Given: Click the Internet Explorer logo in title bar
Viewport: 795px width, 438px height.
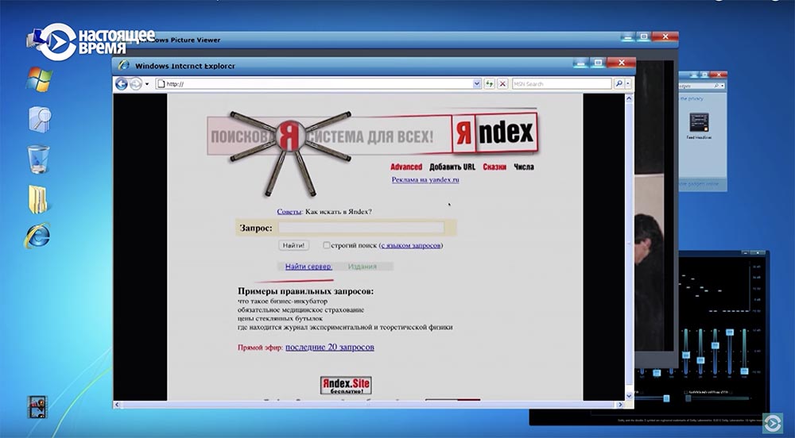Looking at the screenshot, I should pyautogui.click(x=123, y=65).
